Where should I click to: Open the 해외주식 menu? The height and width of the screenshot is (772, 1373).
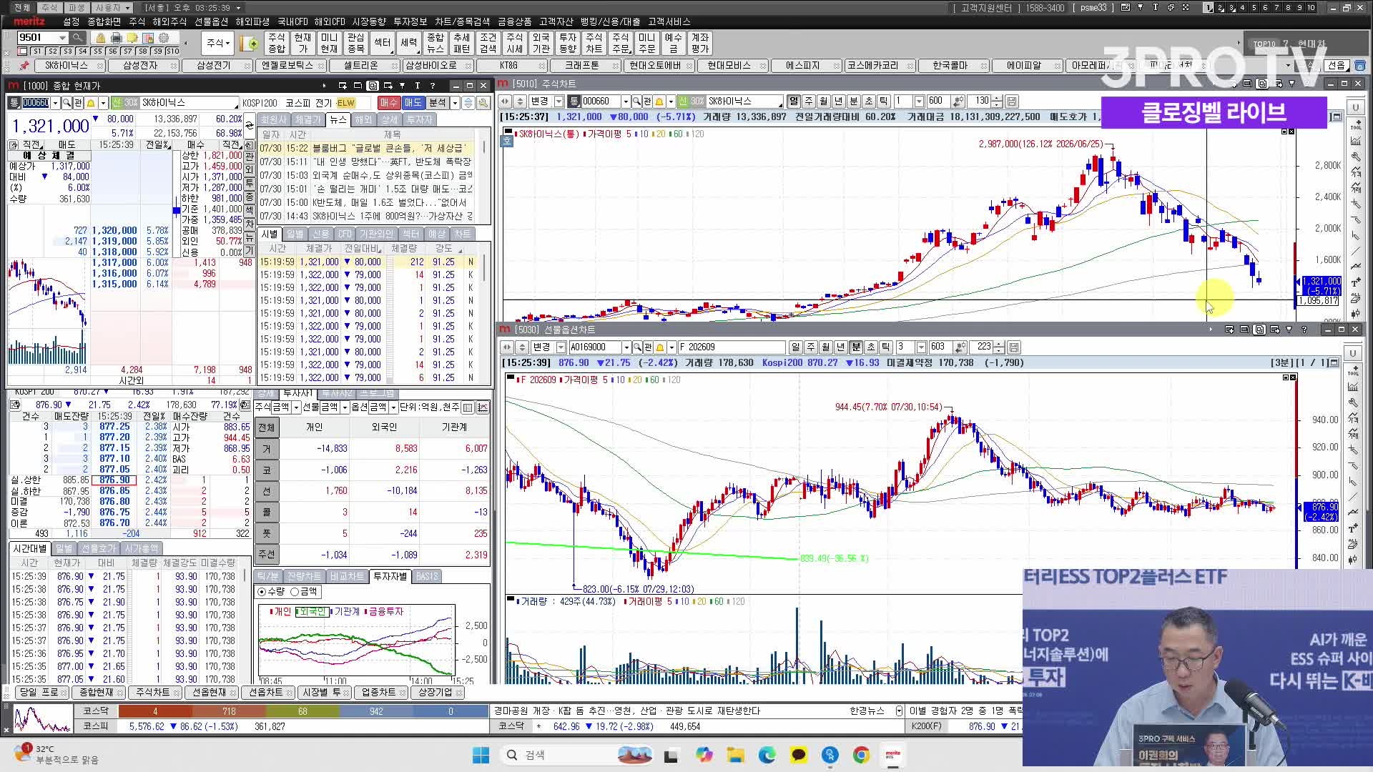tap(169, 21)
